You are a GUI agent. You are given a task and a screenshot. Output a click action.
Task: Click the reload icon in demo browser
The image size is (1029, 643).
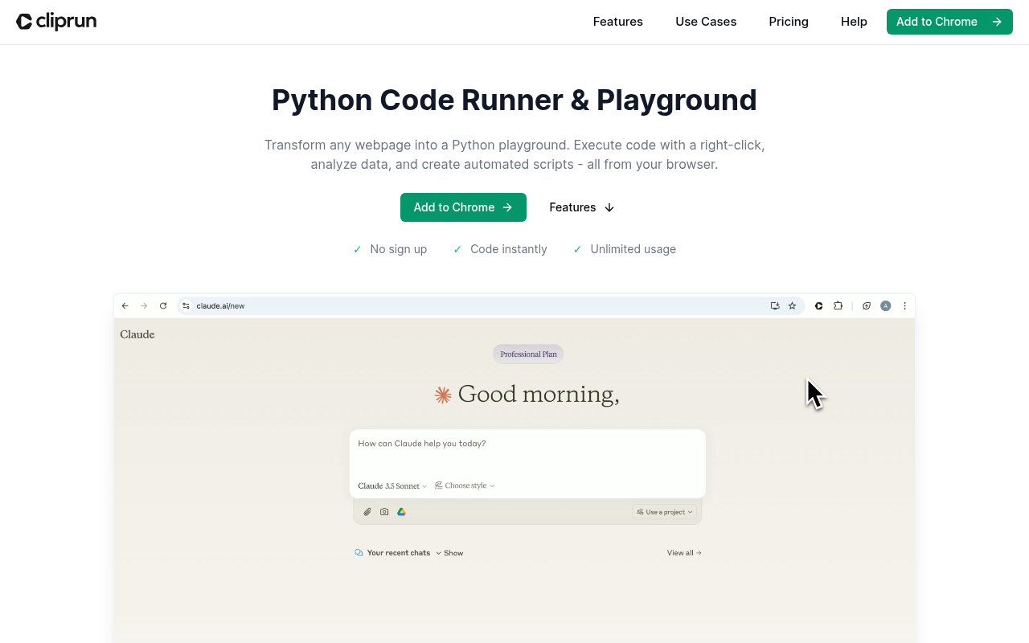[x=163, y=305]
